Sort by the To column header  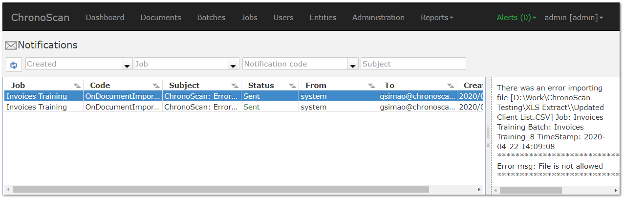(389, 85)
